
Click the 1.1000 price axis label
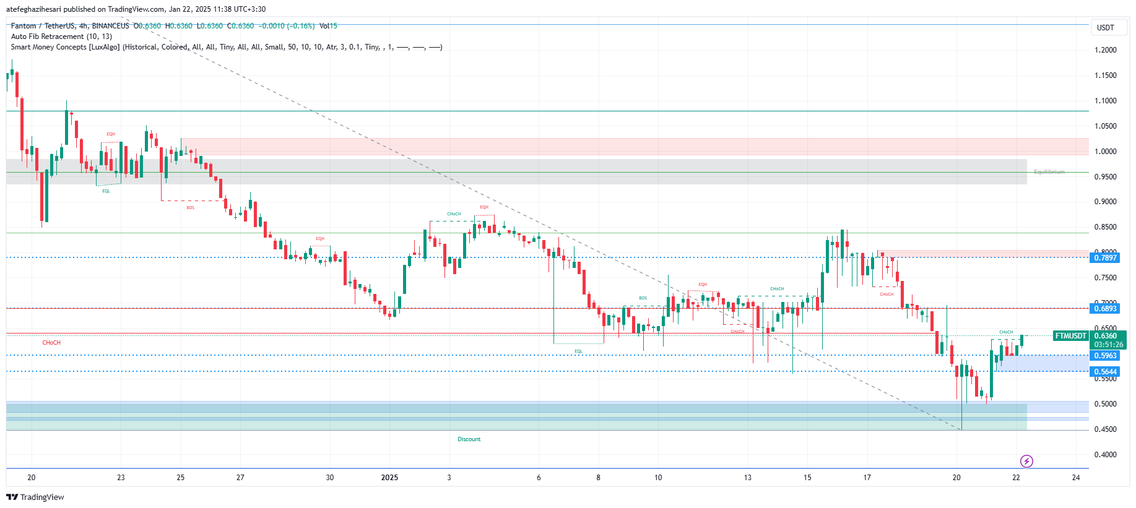tap(1106, 101)
